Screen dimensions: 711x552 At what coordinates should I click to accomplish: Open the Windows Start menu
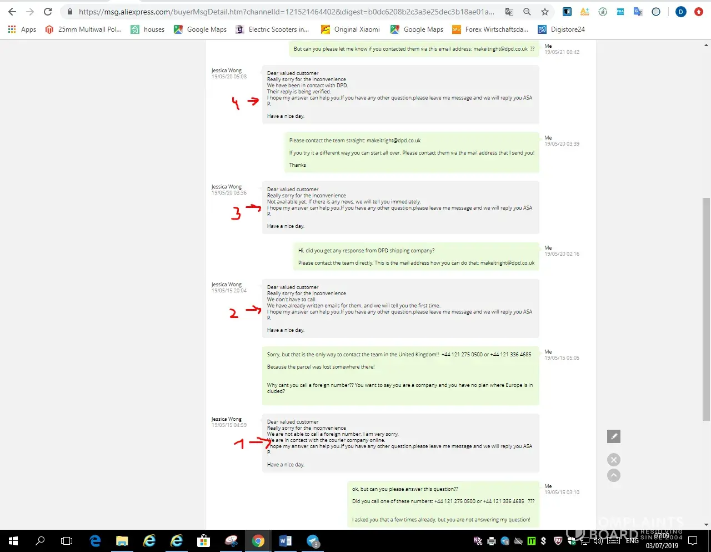pyautogui.click(x=13, y=540)
